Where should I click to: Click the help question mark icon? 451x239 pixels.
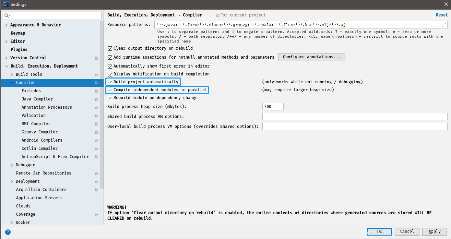[x=8, y=232]
